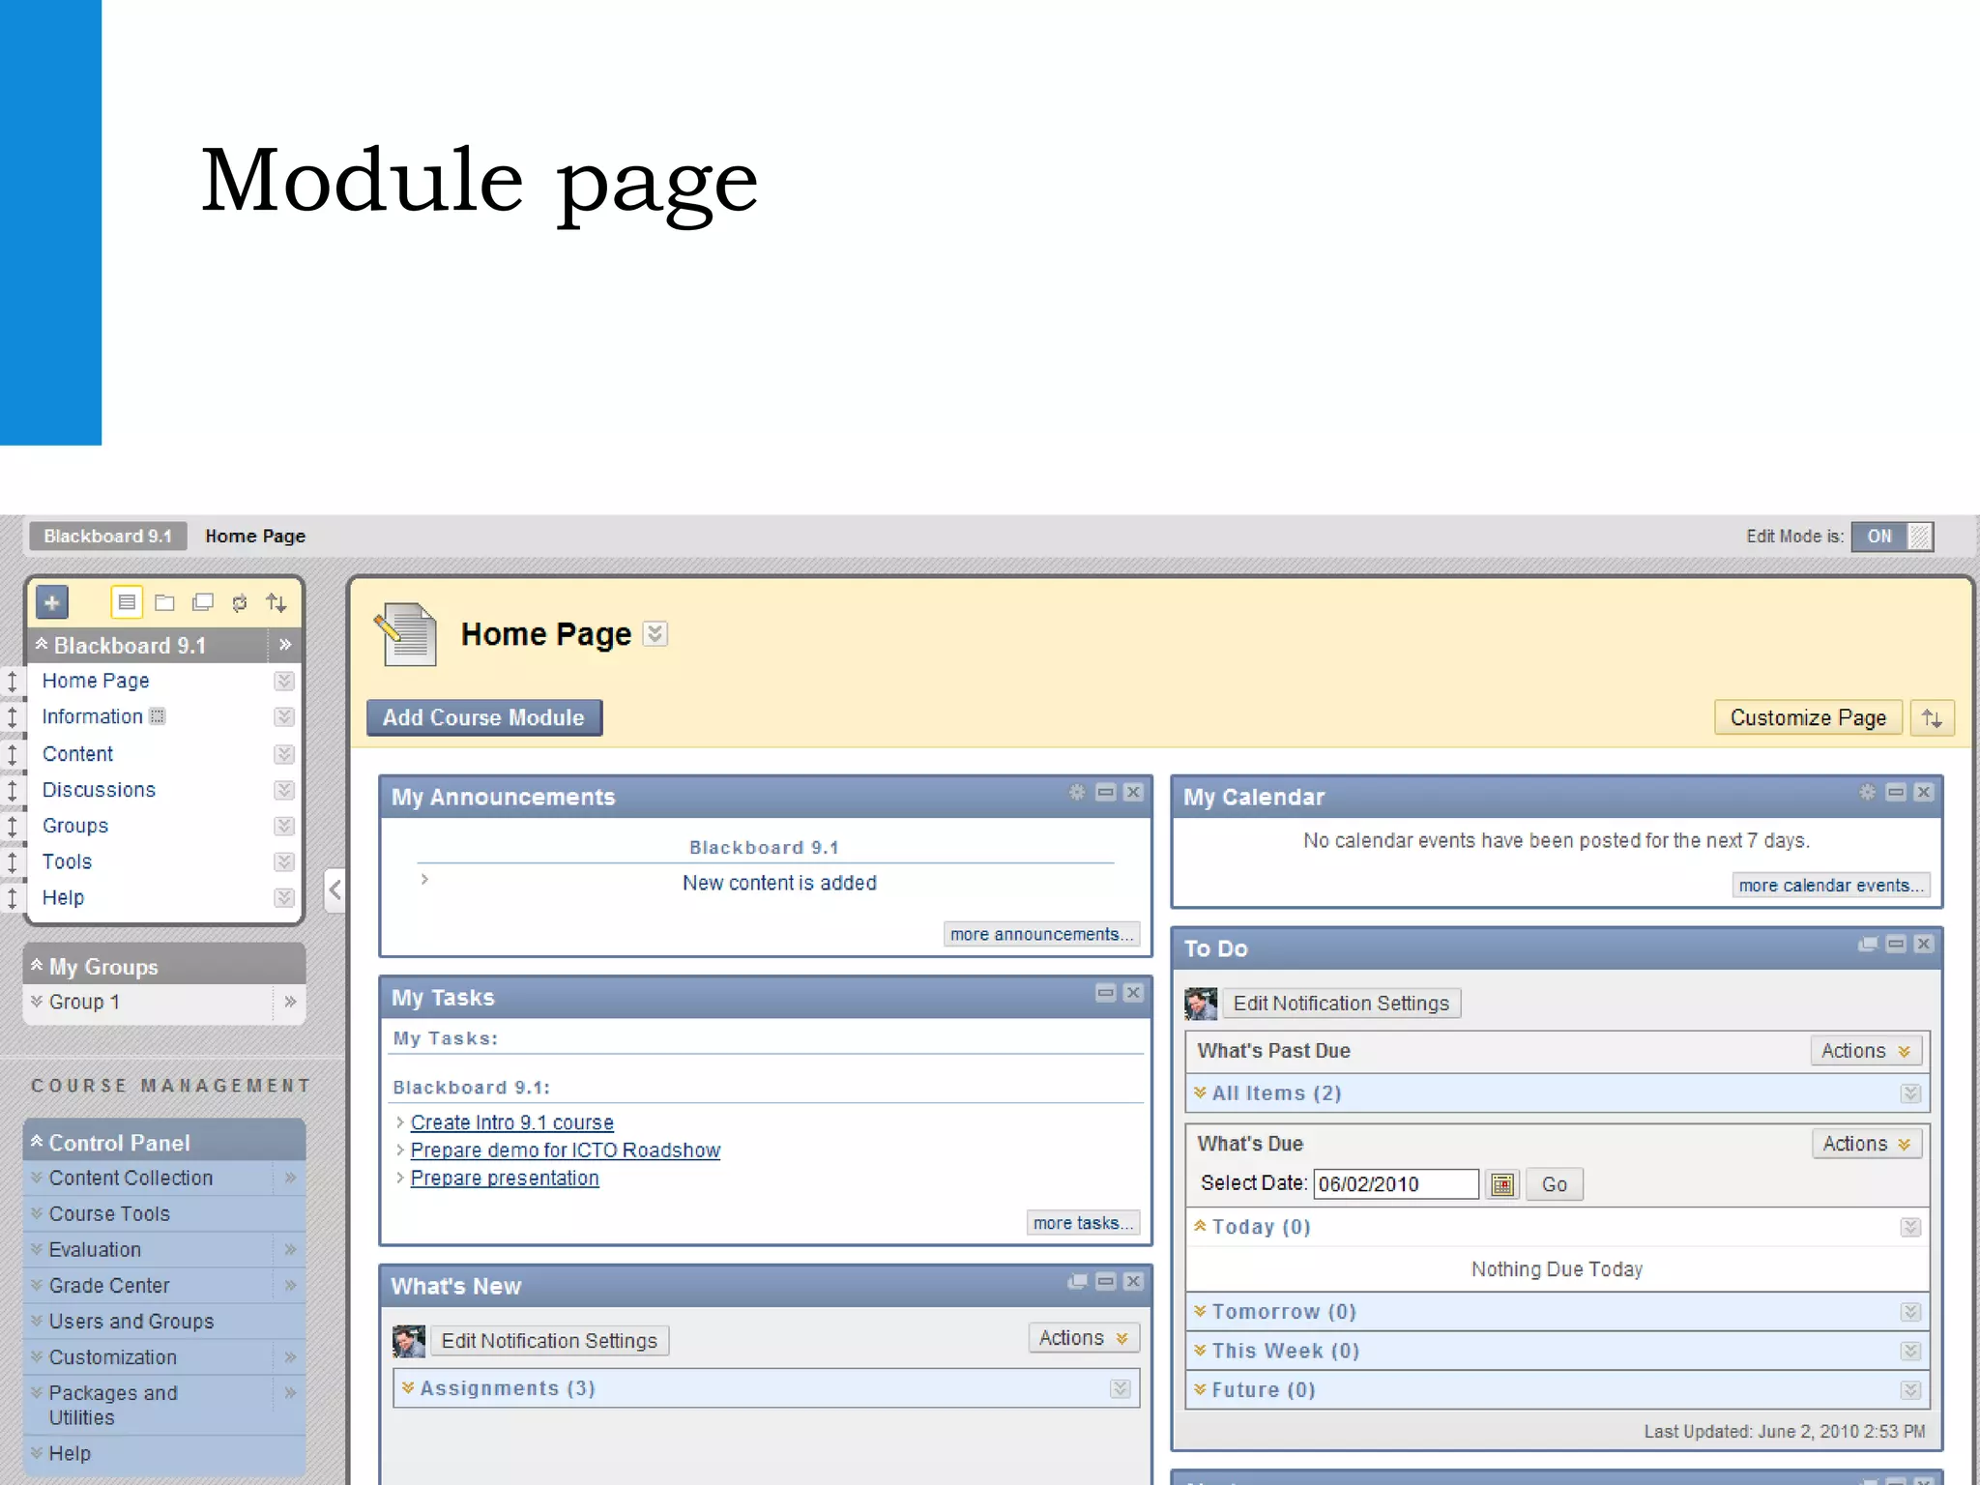Open the Content menu item options chevron

[283, 754]
